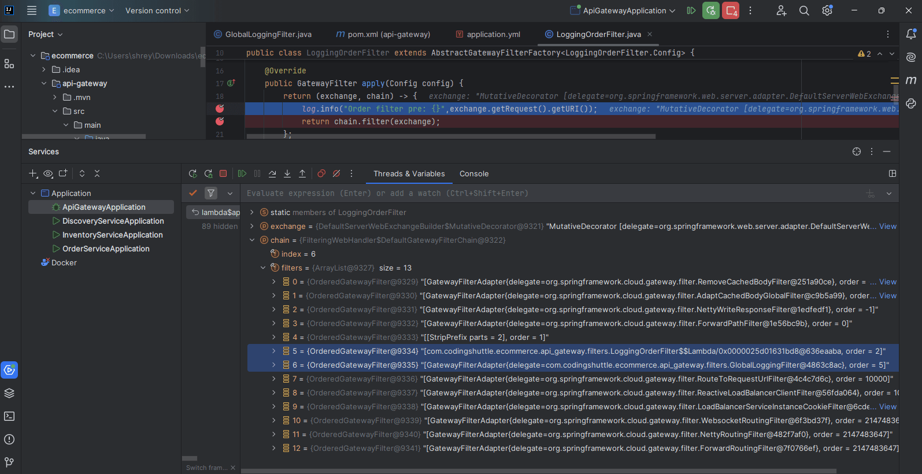Image resolution: width=922 pixels, height=474 pixels.
Task: Click View link for exchange variable
Action: point(888,226)
